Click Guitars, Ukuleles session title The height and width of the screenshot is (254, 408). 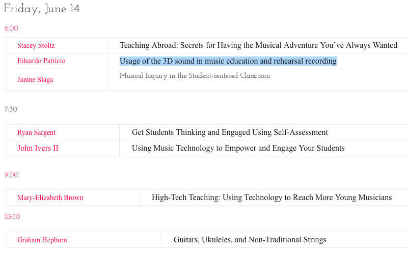tap(250, 240)
